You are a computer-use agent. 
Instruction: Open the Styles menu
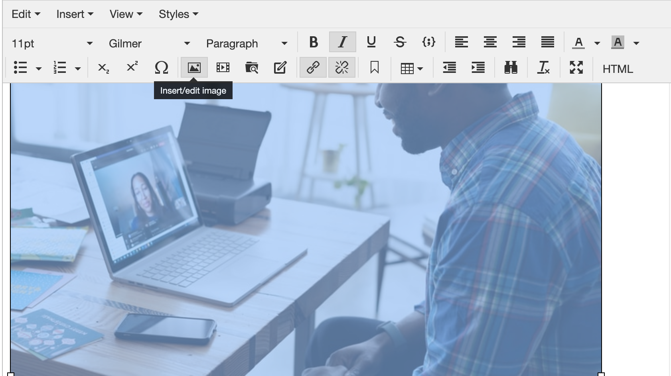(x=178, y=14)
